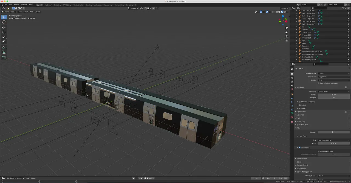Image resolution: width=351 pixels, height=183 pixels.
Task: Hide Chair - Single.006 in outliner
Action: coord(349,21)
